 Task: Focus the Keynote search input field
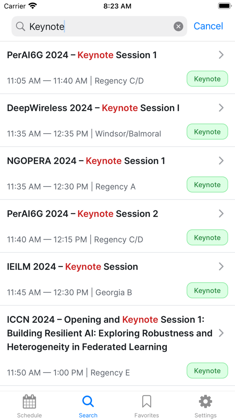pos(99,26)
